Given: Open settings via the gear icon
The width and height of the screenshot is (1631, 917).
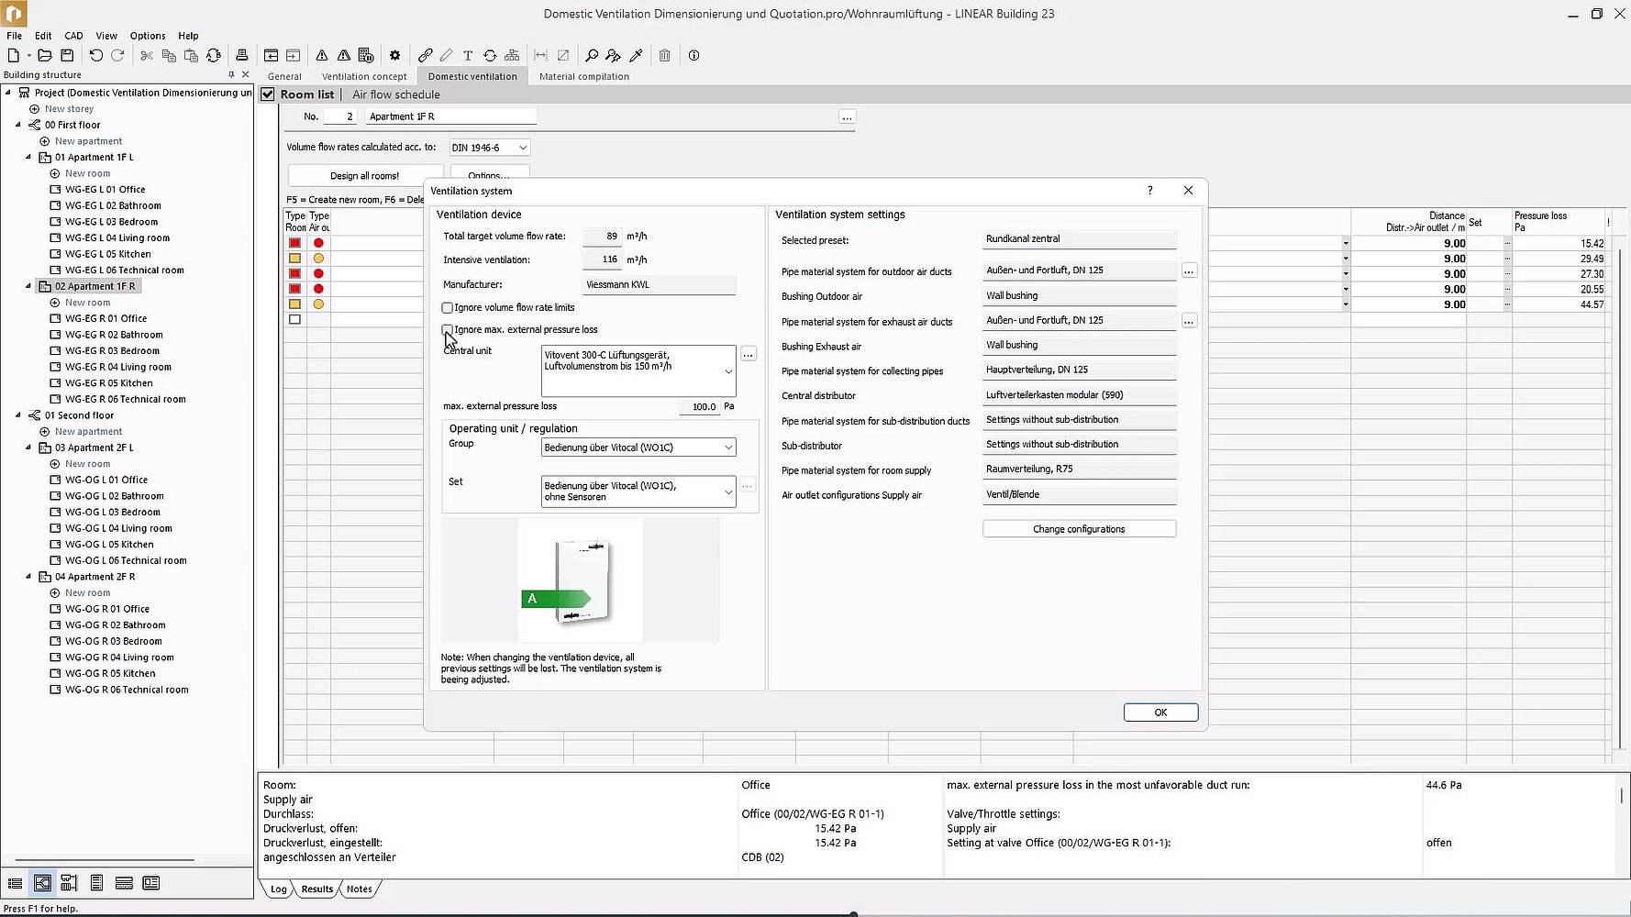Looking at the screenshot, I should point(395,56).
